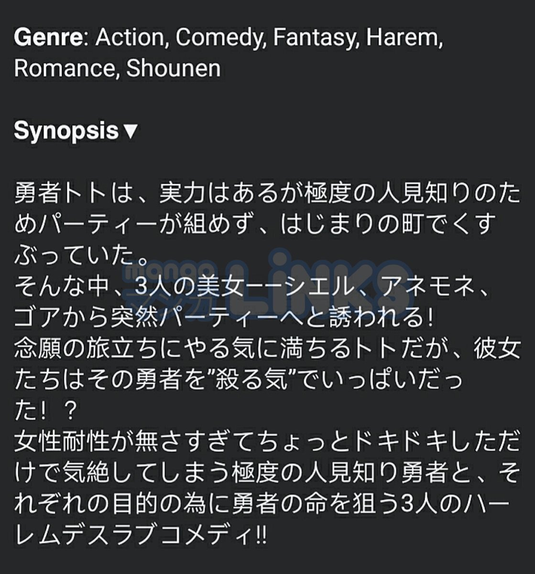Click the bold Genre label
Viewport: 535px width, 574px height.
point(48,37)
